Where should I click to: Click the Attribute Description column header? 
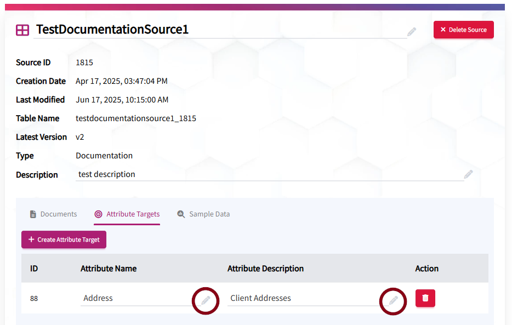click(x=265, y=269)
